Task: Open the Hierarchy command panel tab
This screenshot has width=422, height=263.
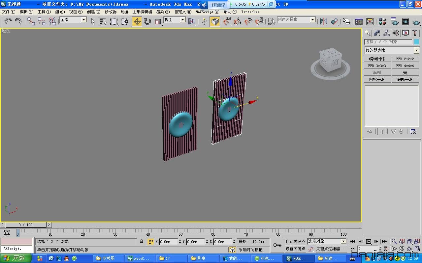Action: (386, 33)
